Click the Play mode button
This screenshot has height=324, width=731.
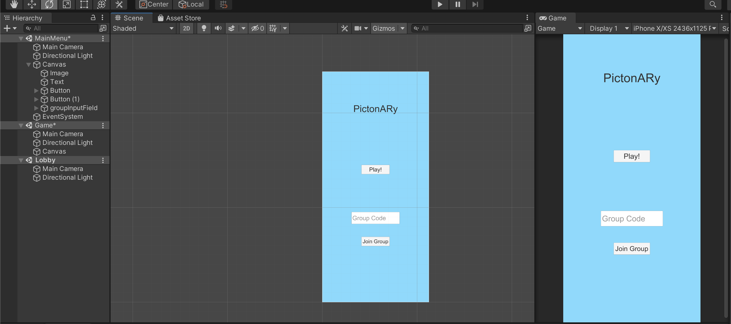point(440,4)
